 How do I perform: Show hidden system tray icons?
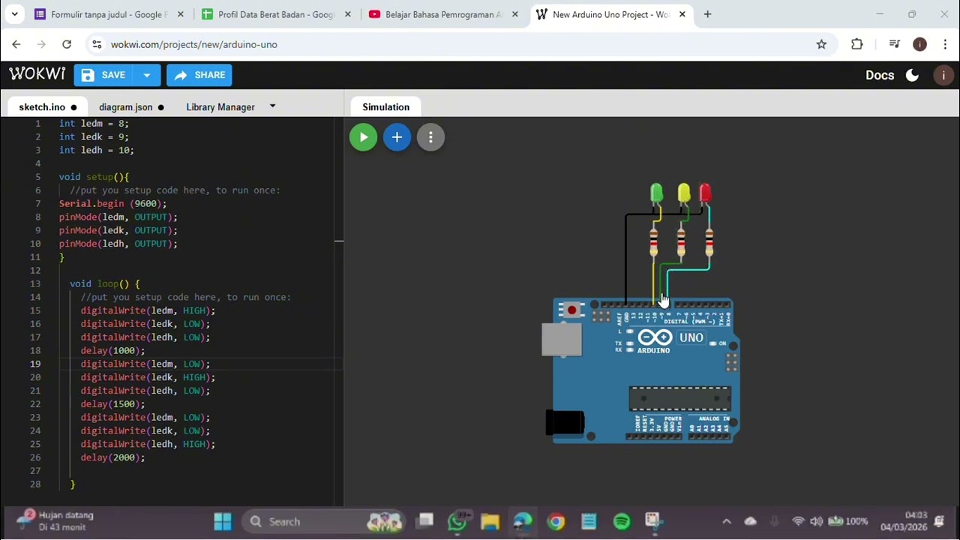(726, 521)
